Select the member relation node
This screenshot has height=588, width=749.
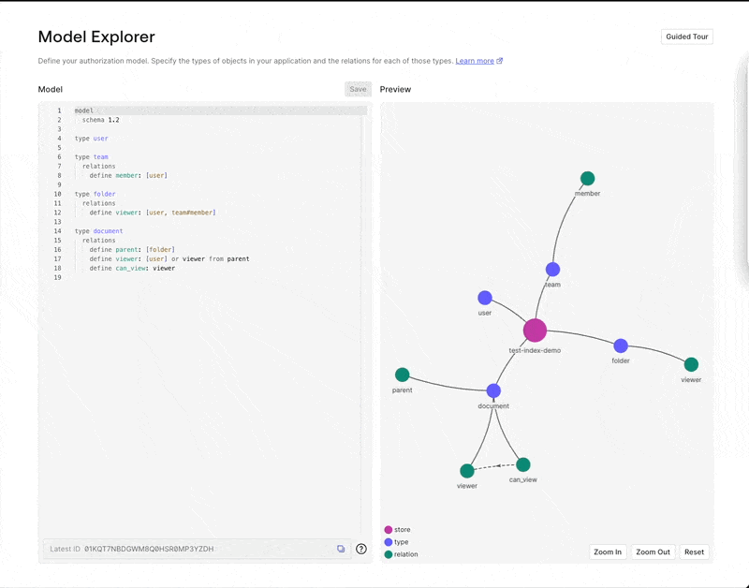(588, 179)
